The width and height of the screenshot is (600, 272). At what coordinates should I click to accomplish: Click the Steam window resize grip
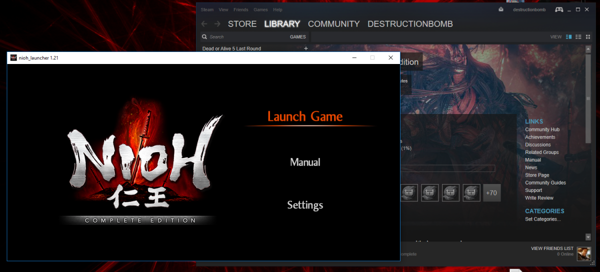[593, 263]
